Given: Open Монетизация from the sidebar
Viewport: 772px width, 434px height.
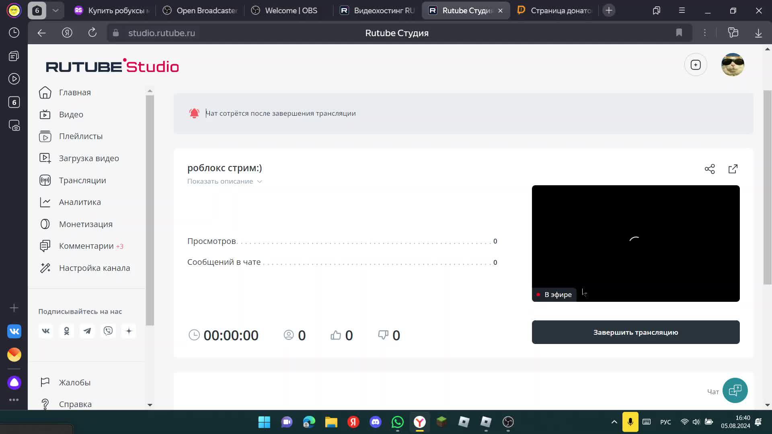Looking at the screenshot, I should click(x=86, y=224).
